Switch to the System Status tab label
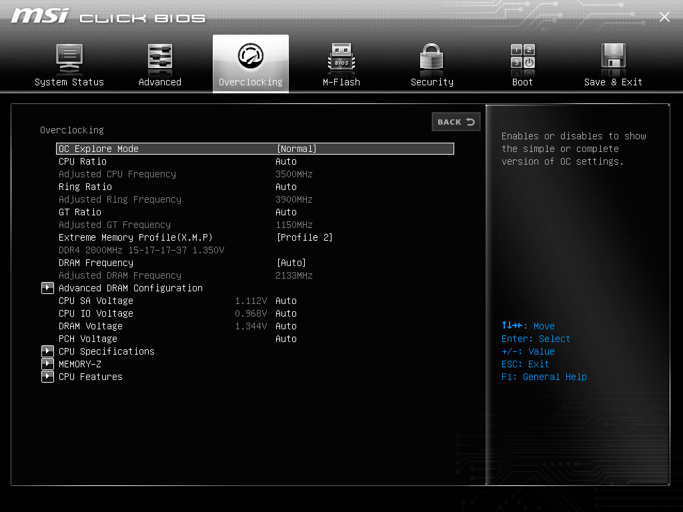This screenshot has height=512, width=683. [69, 82]
